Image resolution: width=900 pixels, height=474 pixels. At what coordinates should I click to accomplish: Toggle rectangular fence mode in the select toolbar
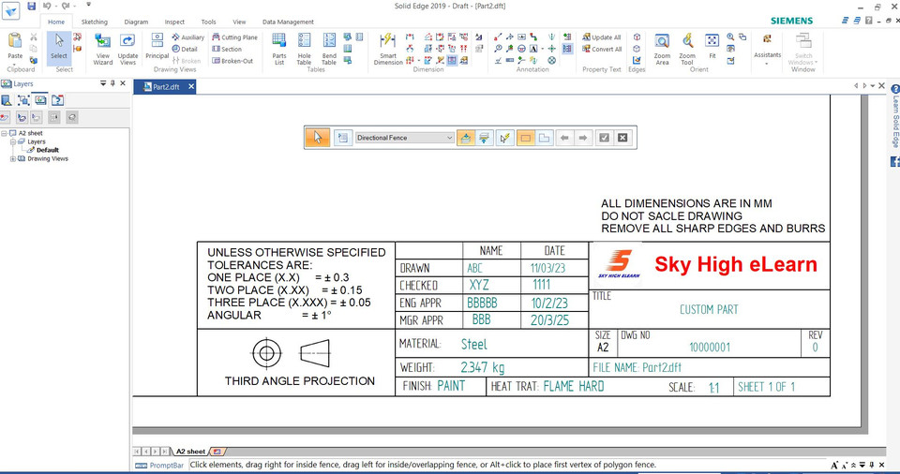525,138
